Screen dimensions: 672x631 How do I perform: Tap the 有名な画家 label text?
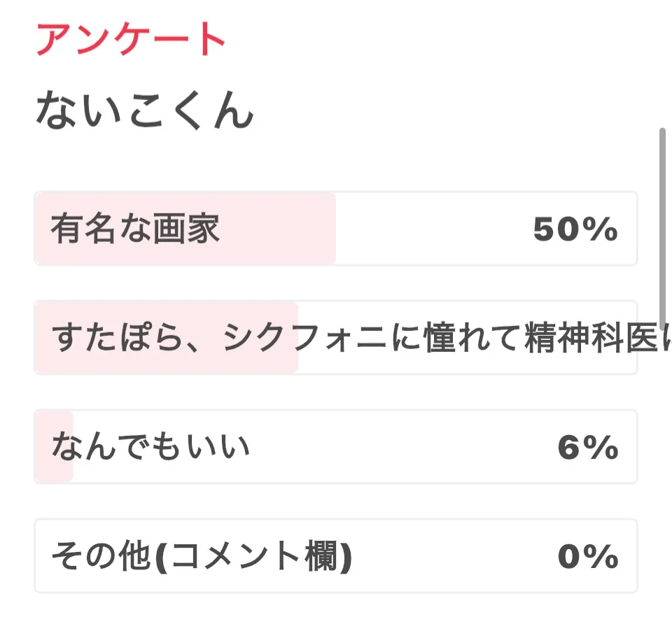135,229
